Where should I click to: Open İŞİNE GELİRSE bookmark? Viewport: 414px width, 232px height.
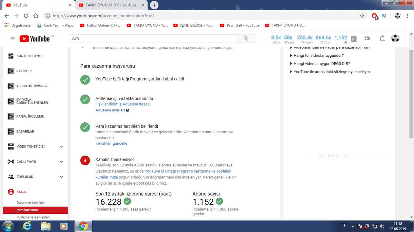pos(193,25)
